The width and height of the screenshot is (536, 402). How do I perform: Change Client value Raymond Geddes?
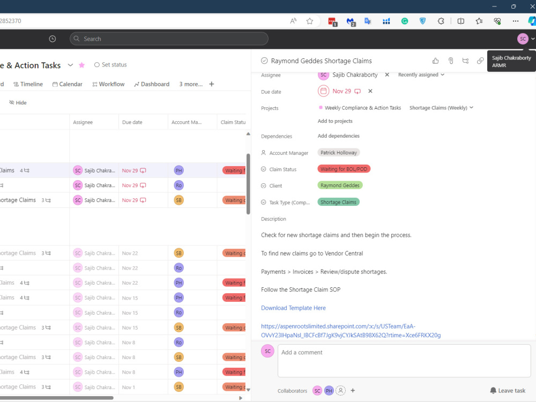(340, 185)
